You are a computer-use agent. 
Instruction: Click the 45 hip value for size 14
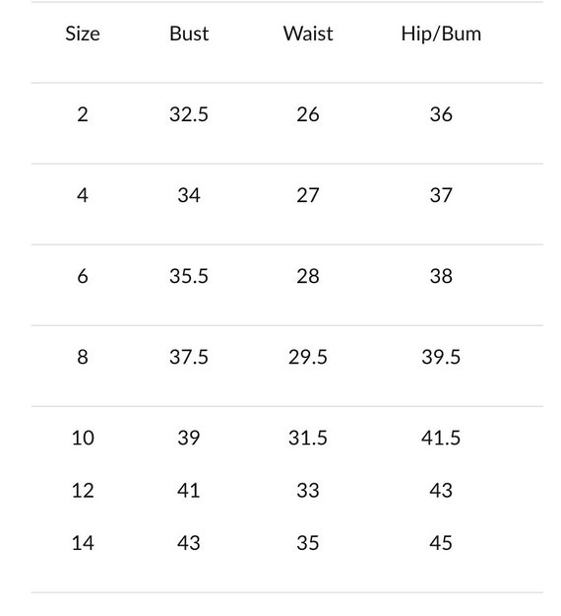coord(441,543)
